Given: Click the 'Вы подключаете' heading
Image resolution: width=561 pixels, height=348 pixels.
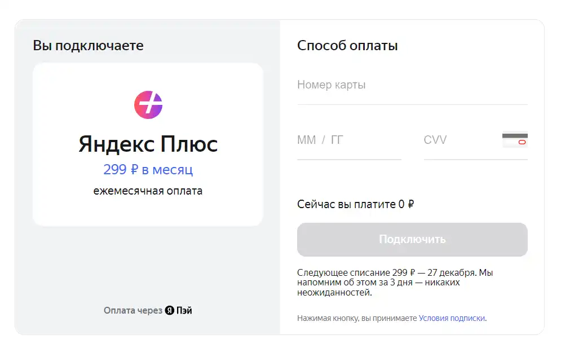Looking at the screenshot, I should point(88,46).
